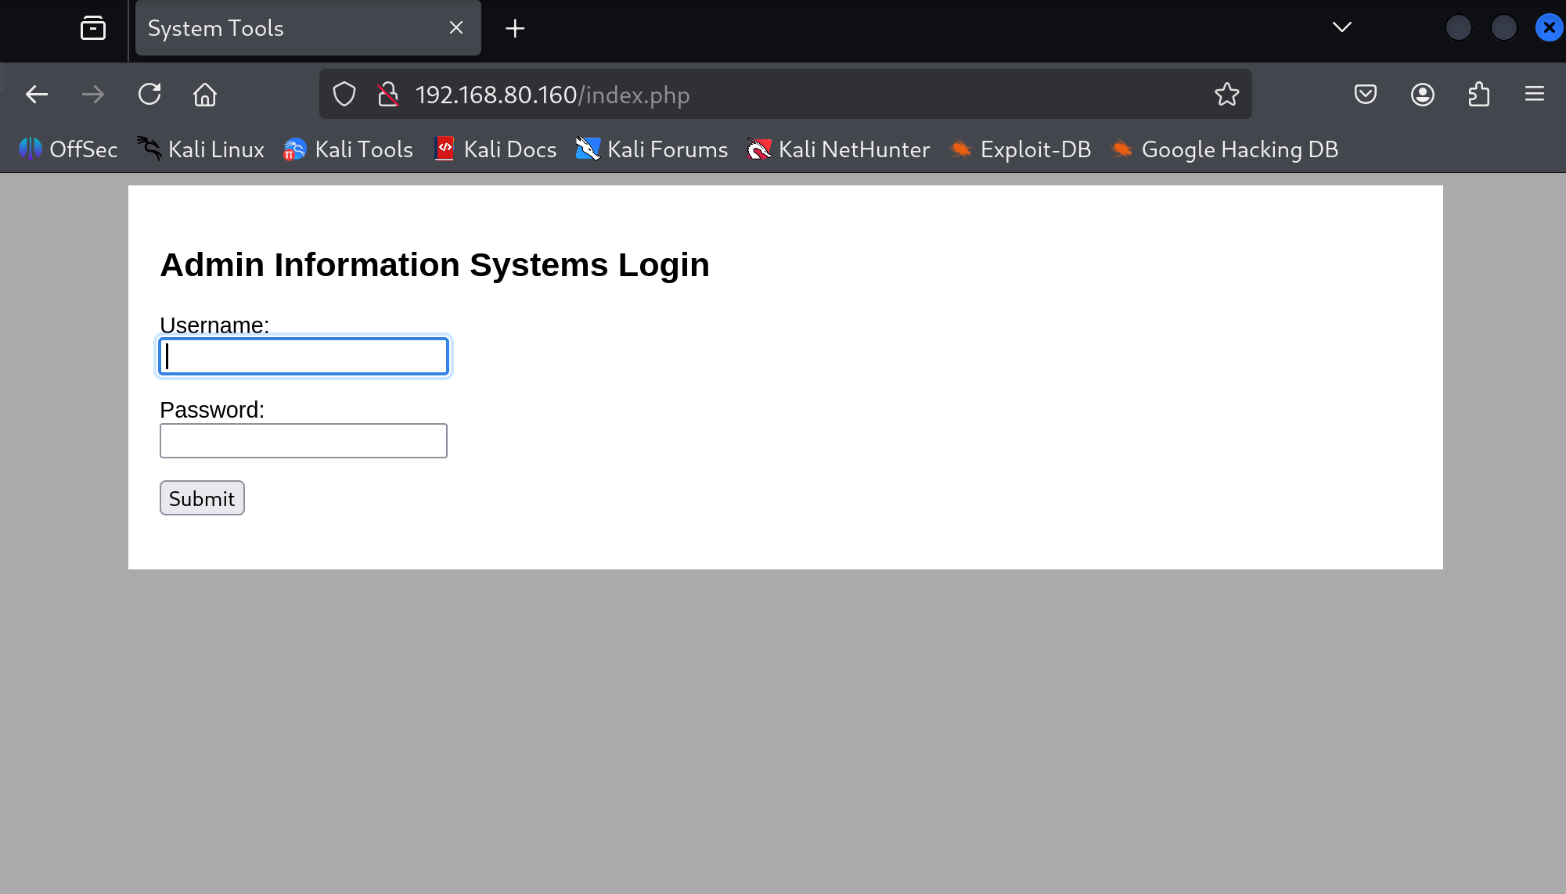The width and height of the screenshot is (1566, 894).
Task: Show insecure connection padlock info
Action: point(388,95)
